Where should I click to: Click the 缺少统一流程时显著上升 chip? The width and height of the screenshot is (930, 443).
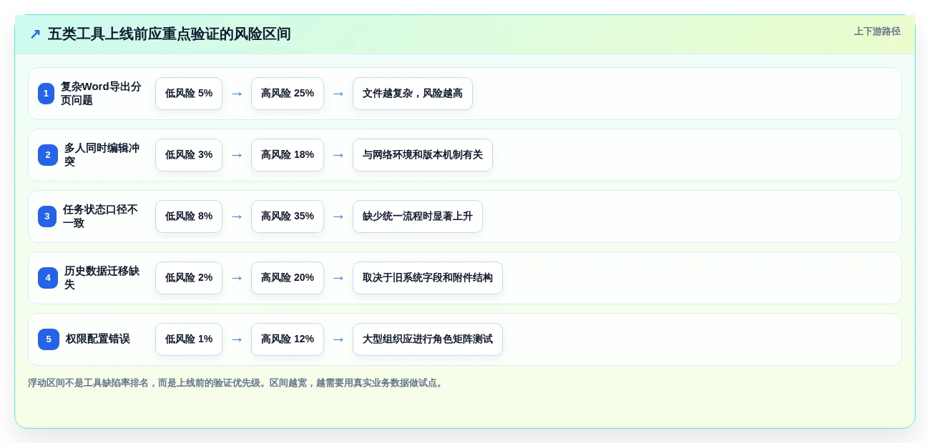pyautogui.click(x=418, y=216)
